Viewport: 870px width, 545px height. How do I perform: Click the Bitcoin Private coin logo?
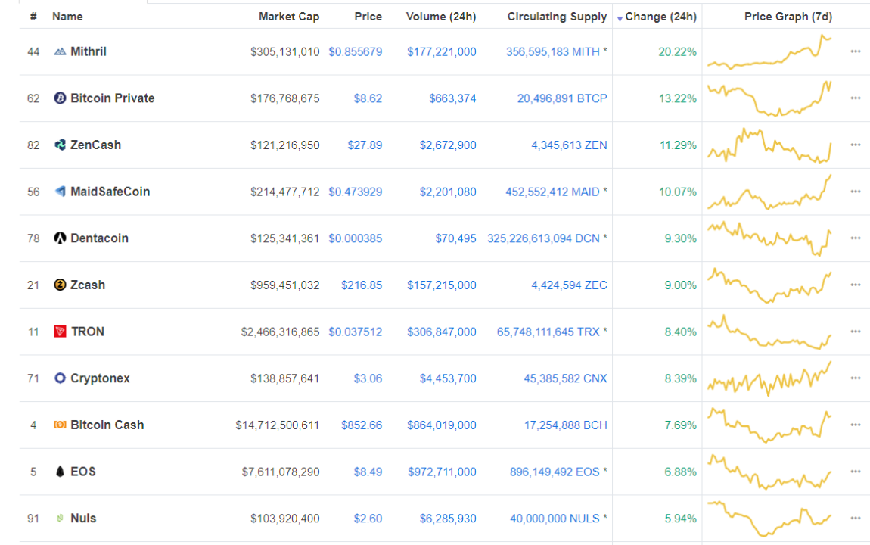[60, 98]
